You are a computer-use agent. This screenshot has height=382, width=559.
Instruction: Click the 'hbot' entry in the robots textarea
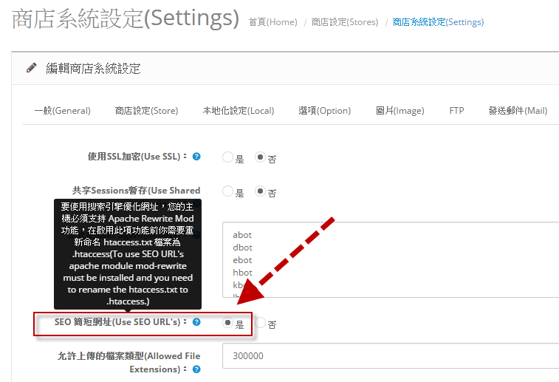pos(242,273)
